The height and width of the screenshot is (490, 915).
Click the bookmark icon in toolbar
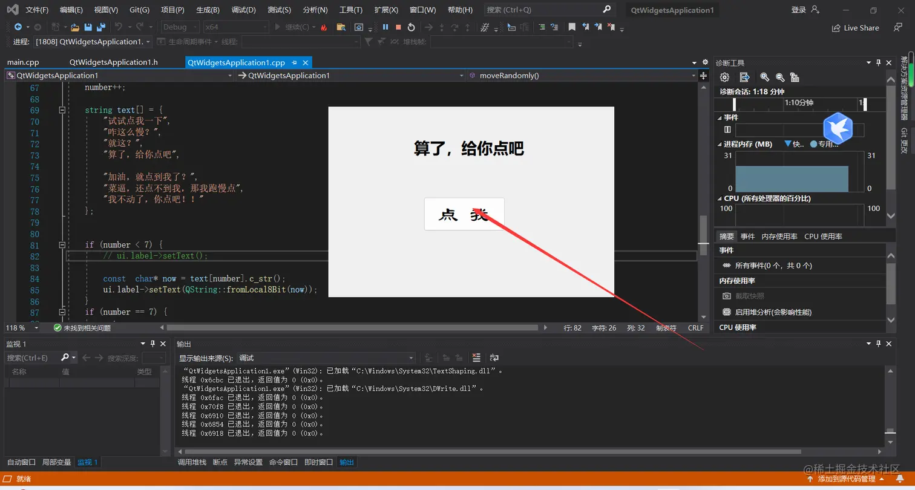[572, 27]
